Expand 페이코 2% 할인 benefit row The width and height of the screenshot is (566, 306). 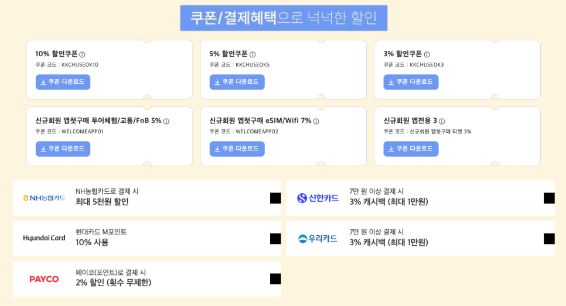[275, 279]
